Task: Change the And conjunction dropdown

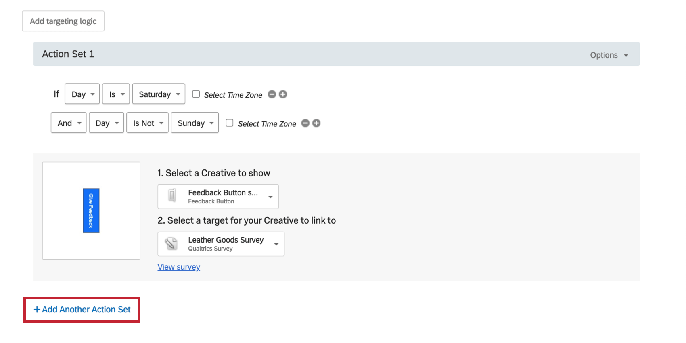Action: [69, 123]
